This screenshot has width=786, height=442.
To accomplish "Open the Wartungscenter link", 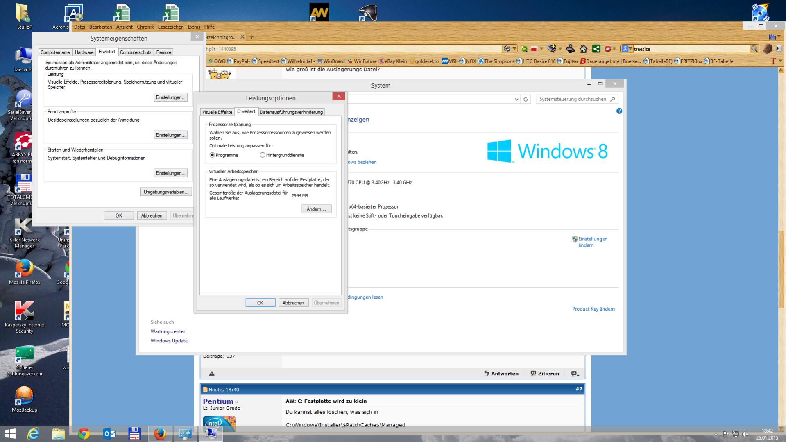I will pyautogui.click(x=168, y=331).
